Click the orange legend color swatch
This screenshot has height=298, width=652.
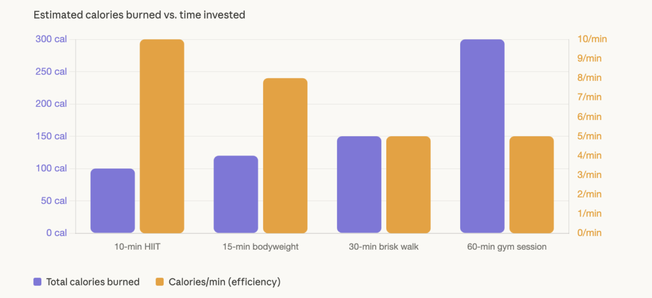[x=160, y=282]
